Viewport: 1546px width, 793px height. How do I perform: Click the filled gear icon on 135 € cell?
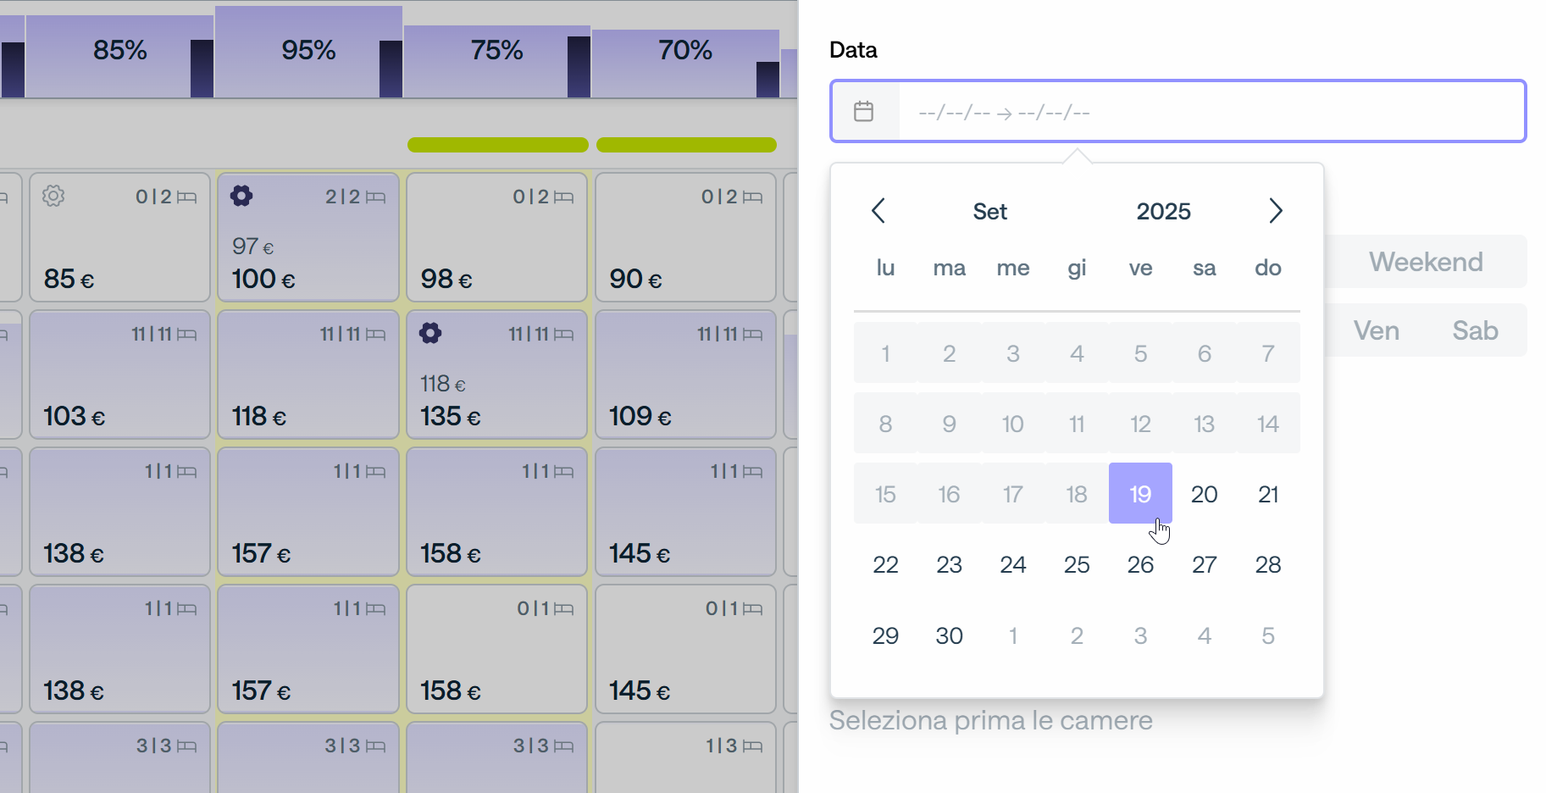tap(430, 333)
